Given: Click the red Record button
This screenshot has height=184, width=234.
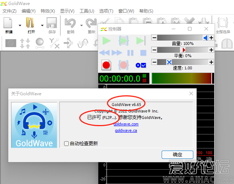Looking at the screenshot, I should point(106,65).
